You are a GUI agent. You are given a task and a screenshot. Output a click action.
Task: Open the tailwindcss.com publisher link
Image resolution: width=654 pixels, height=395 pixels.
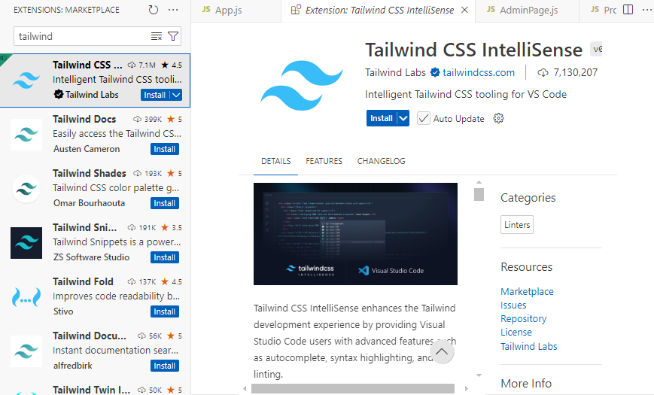click(x=479, y=72)
